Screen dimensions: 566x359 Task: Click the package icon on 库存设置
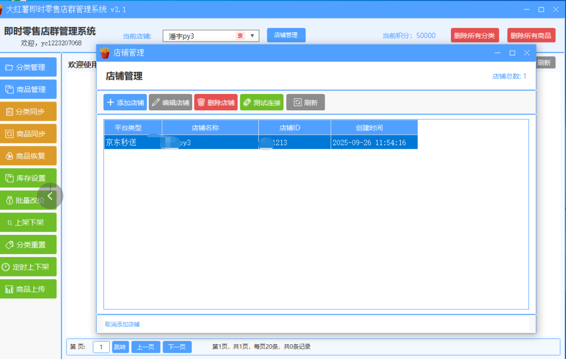[x=10, y=178]
